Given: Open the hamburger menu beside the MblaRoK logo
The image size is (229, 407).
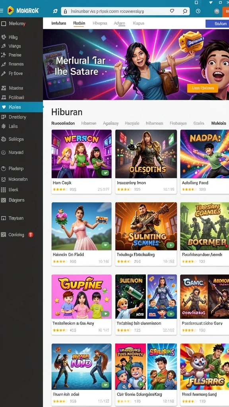Looking at the screenshot, I should coord(2,11).
